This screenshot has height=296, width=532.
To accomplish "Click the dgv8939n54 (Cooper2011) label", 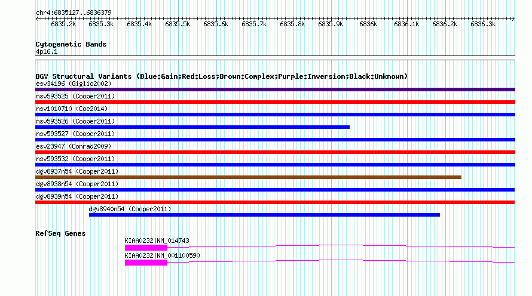I will point(77,196).
